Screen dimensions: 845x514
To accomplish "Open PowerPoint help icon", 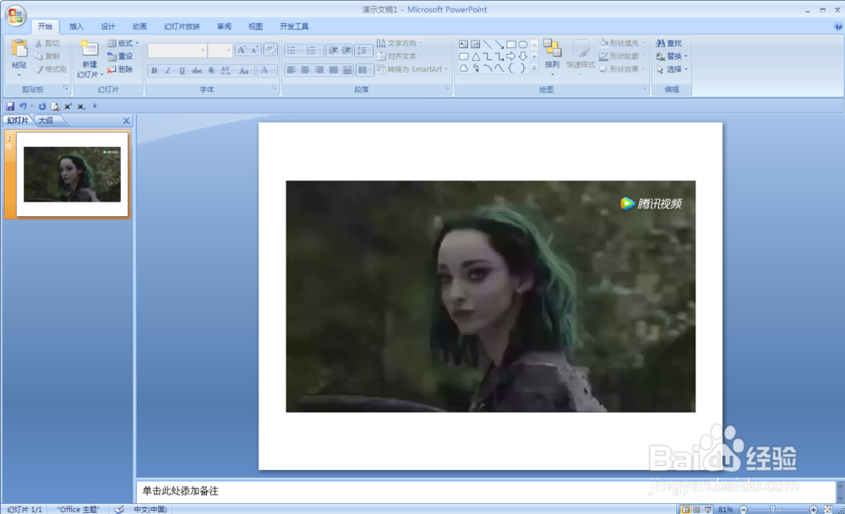I will pyautogui.click(x=838, y=26).
